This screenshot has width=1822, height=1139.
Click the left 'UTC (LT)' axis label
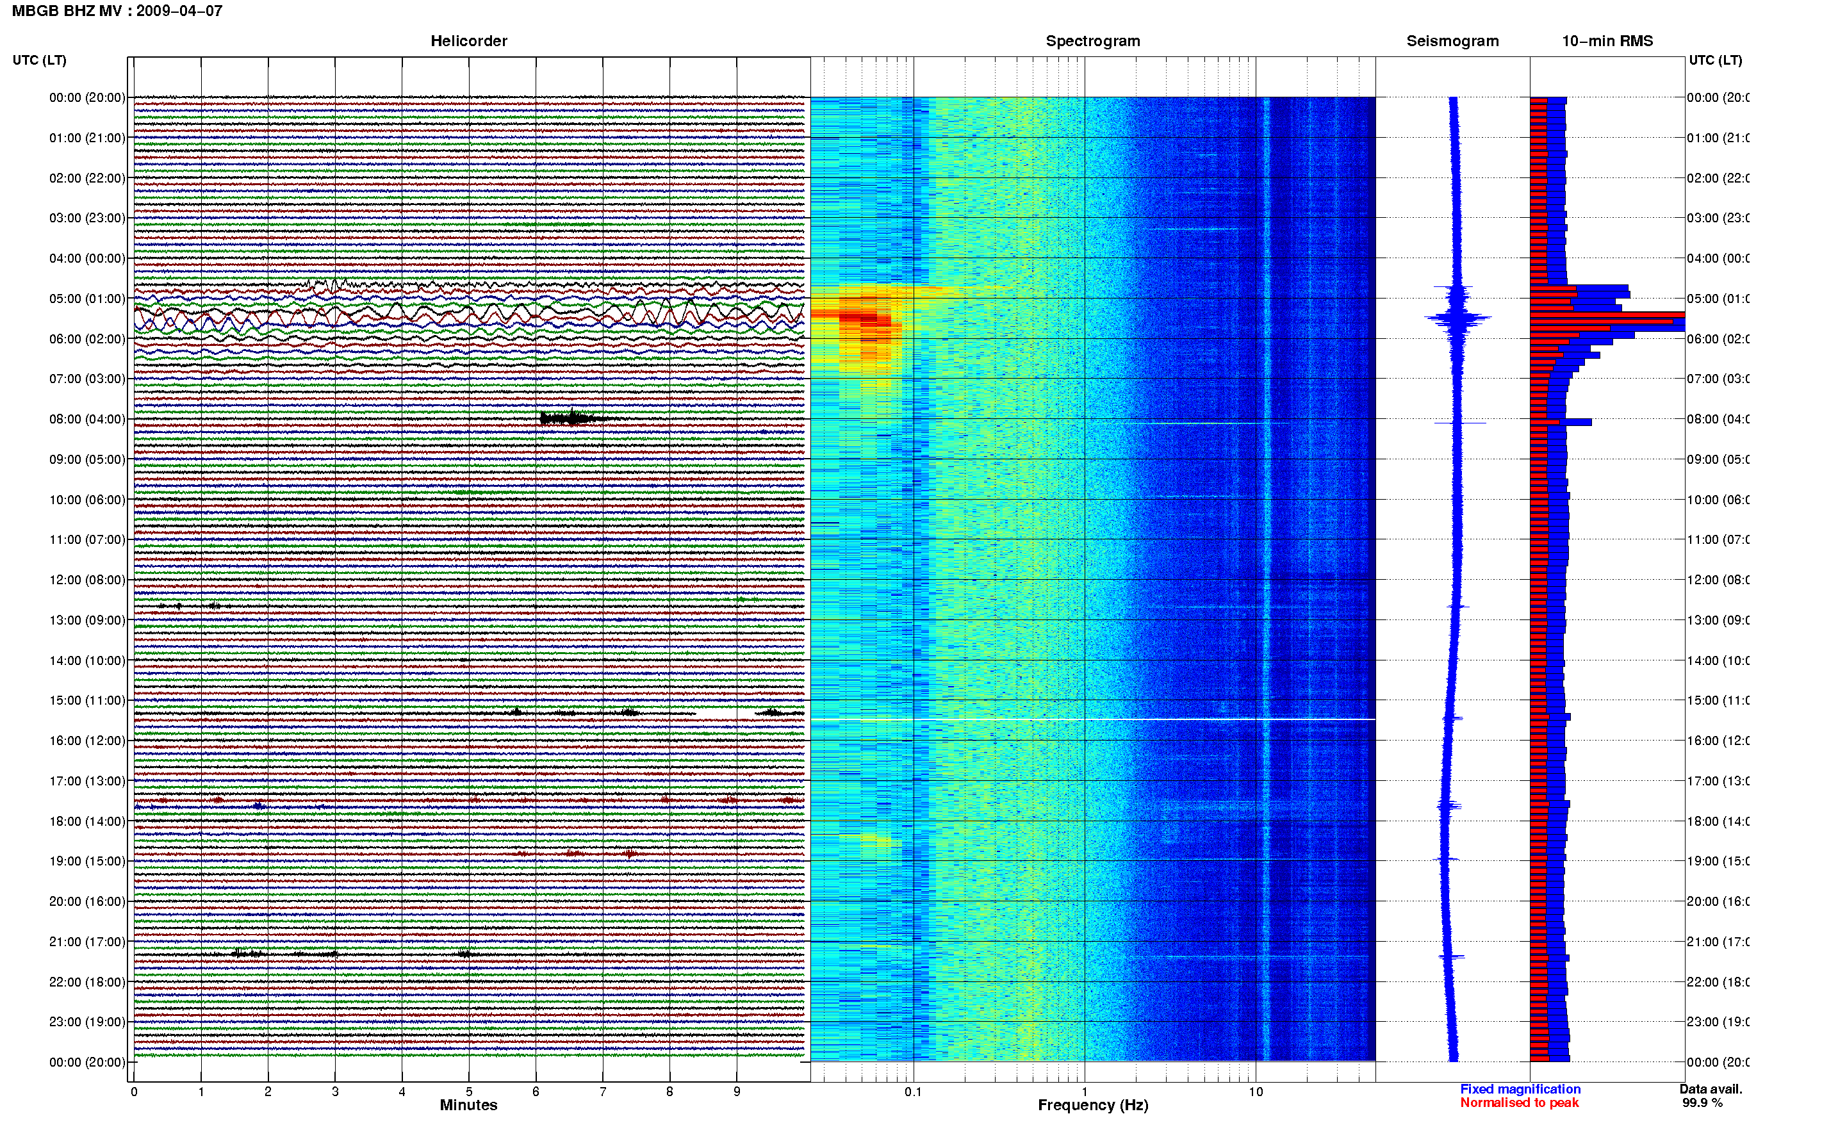(39, 60)
